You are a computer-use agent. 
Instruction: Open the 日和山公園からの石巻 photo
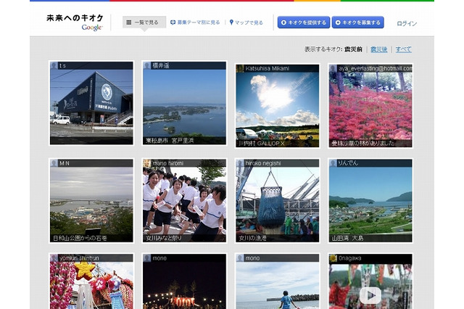point(91,201)
